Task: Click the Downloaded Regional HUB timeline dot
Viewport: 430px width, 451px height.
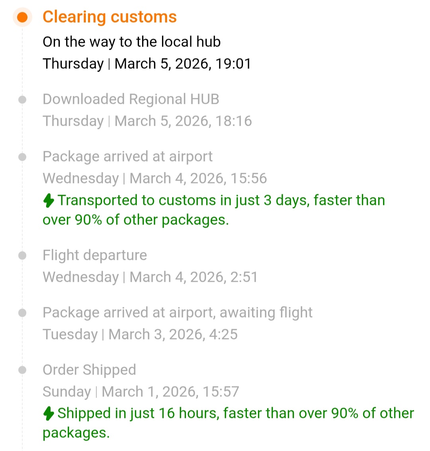Action: (23, 100)
